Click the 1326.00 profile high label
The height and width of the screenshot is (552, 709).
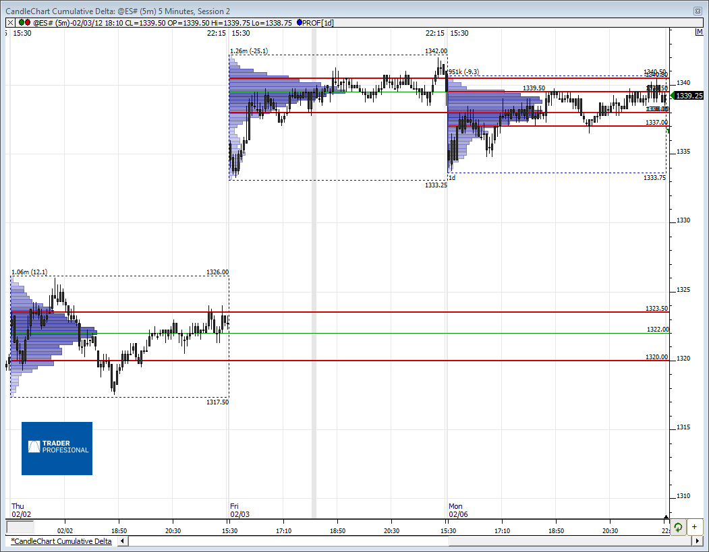tap(217, 272)
